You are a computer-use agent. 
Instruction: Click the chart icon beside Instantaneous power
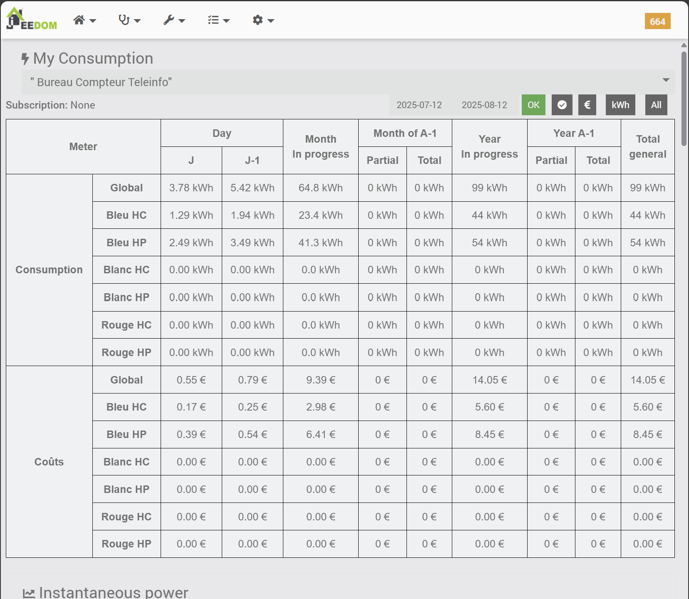point(29,593)
